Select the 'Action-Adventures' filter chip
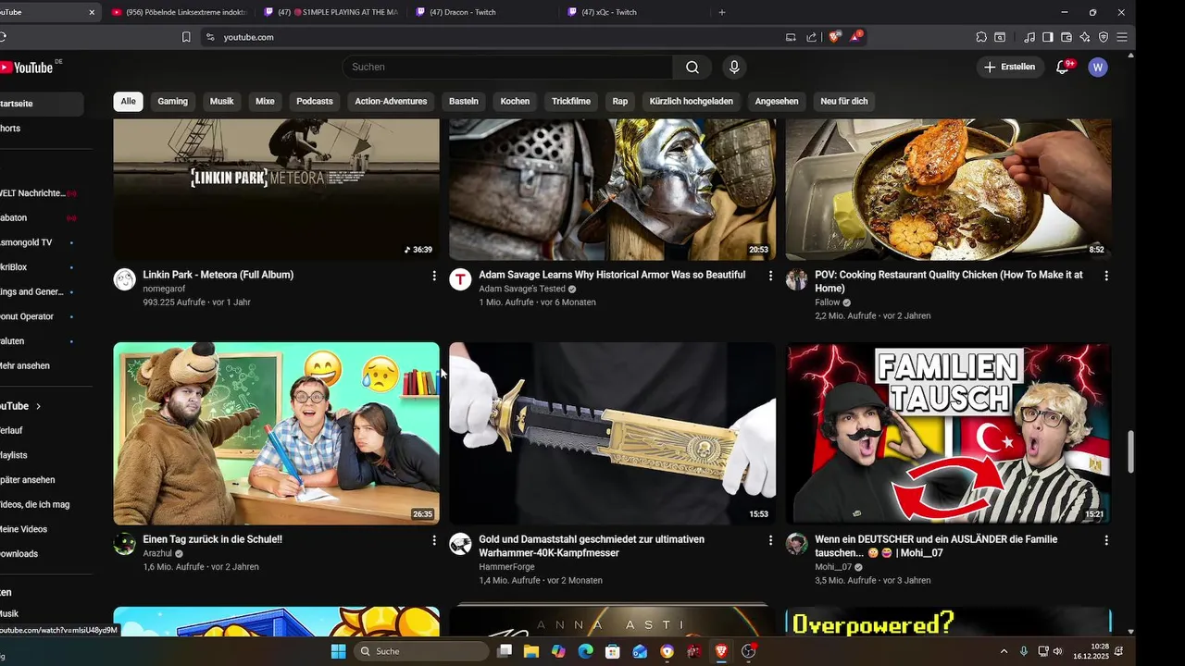This screenshot has width=1185, height=666. coord(391,101)
